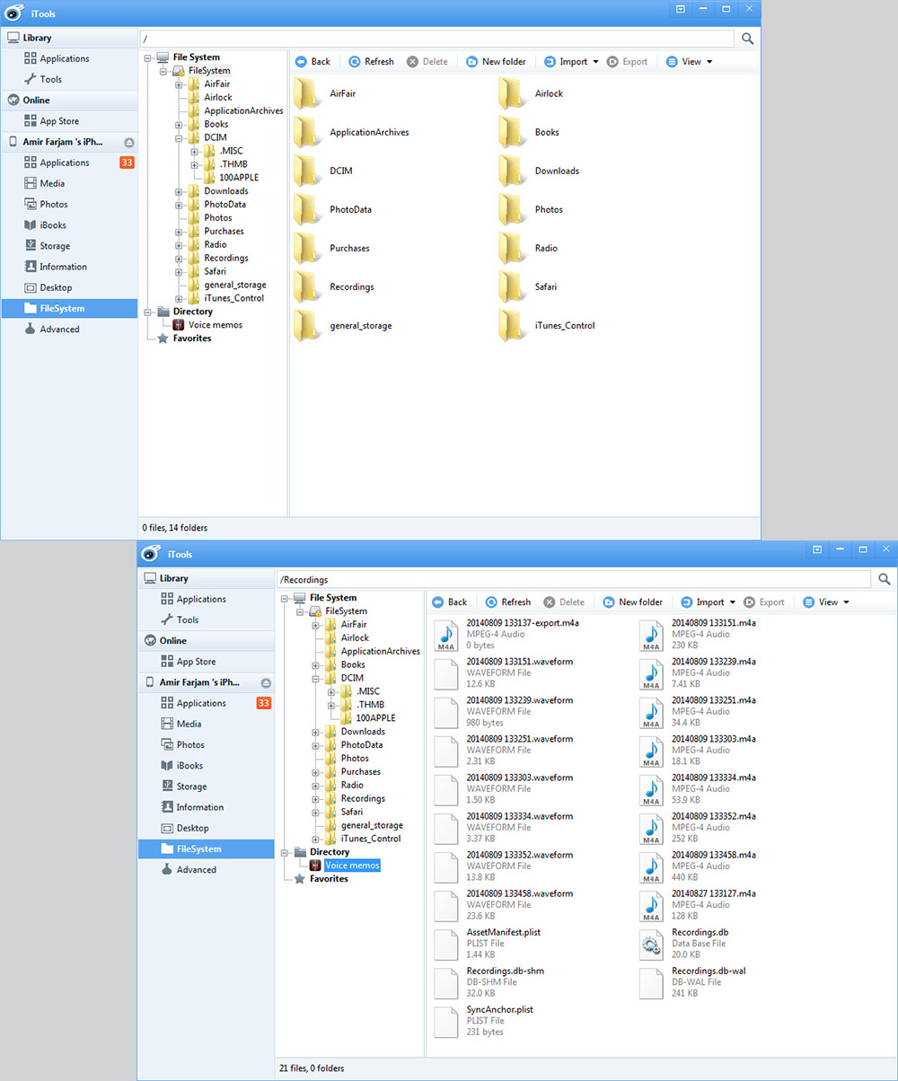Click New folder in top window toolbar

495,61
